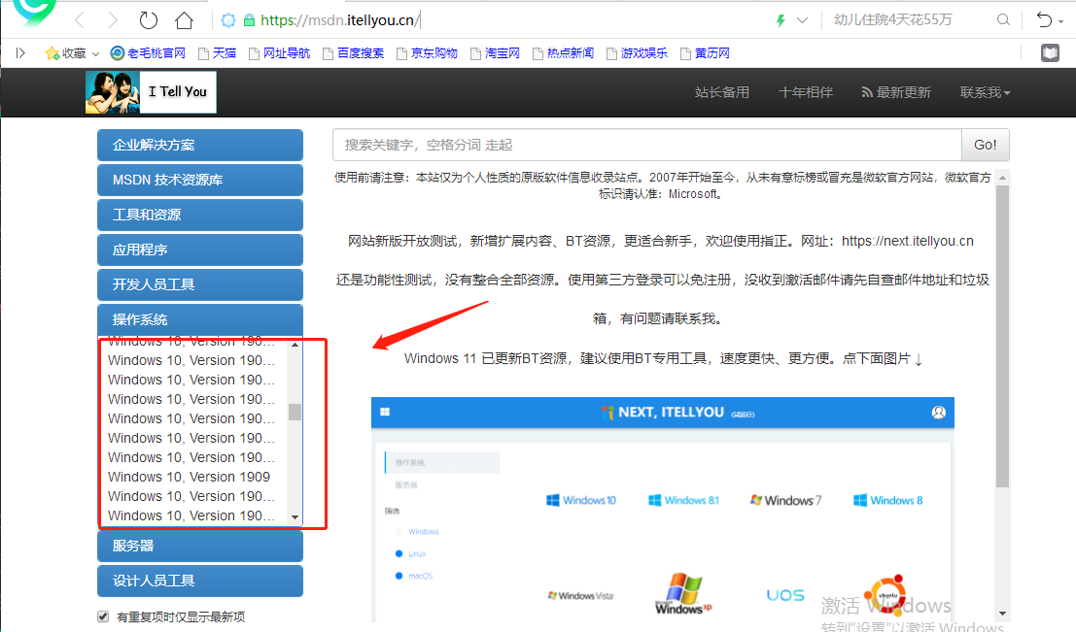Click the I Tell You site logo
This screenshot has width=1076, height=632.
point(151,92)
